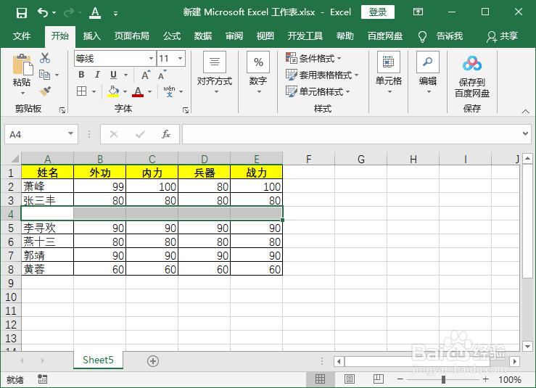Apply yellow fill color bucket
This screenshot has height=388, width=536.
click(x=113, y=91)
